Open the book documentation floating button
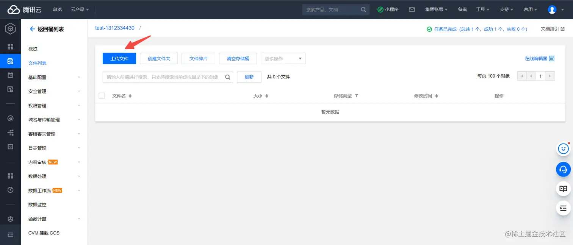 point(563,189)
